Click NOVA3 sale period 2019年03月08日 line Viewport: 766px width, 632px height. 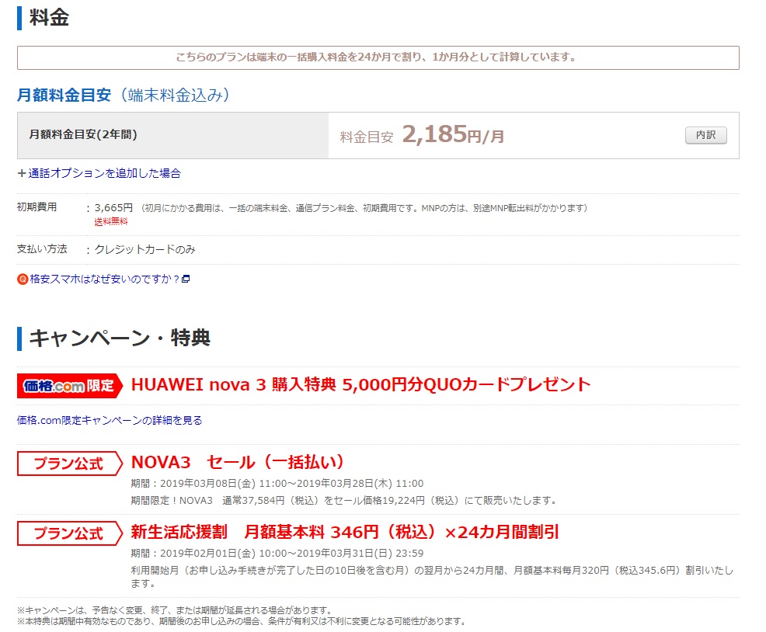click(x=277, y=484)
